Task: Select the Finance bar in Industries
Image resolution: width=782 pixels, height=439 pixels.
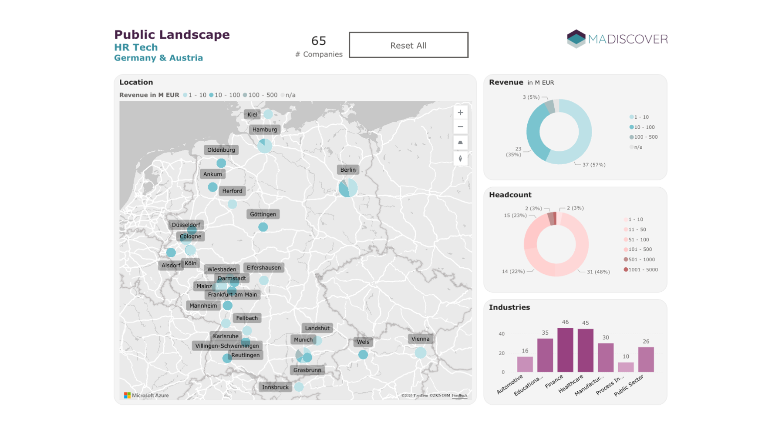Action: point(565,350)
